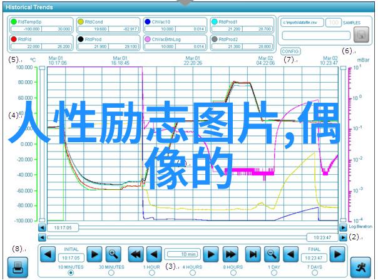Click the yellow RtdCond color indicator
This screenshot has width=378, height=280.
[x=81, y=22]
